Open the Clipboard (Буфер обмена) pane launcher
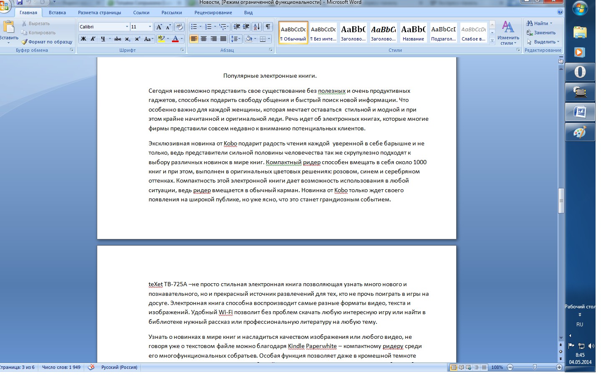Screen dimensions: 601x376 [x=72, y=50]
